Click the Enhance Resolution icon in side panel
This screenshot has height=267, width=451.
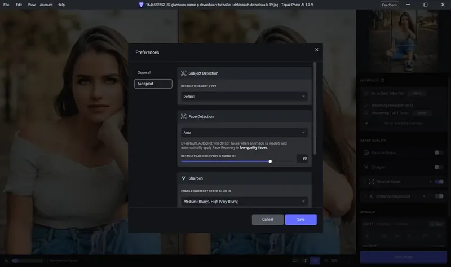pyautogui.click(x=372, y=196)
